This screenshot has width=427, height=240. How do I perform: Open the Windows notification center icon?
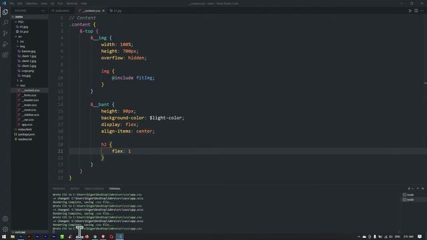420,237
